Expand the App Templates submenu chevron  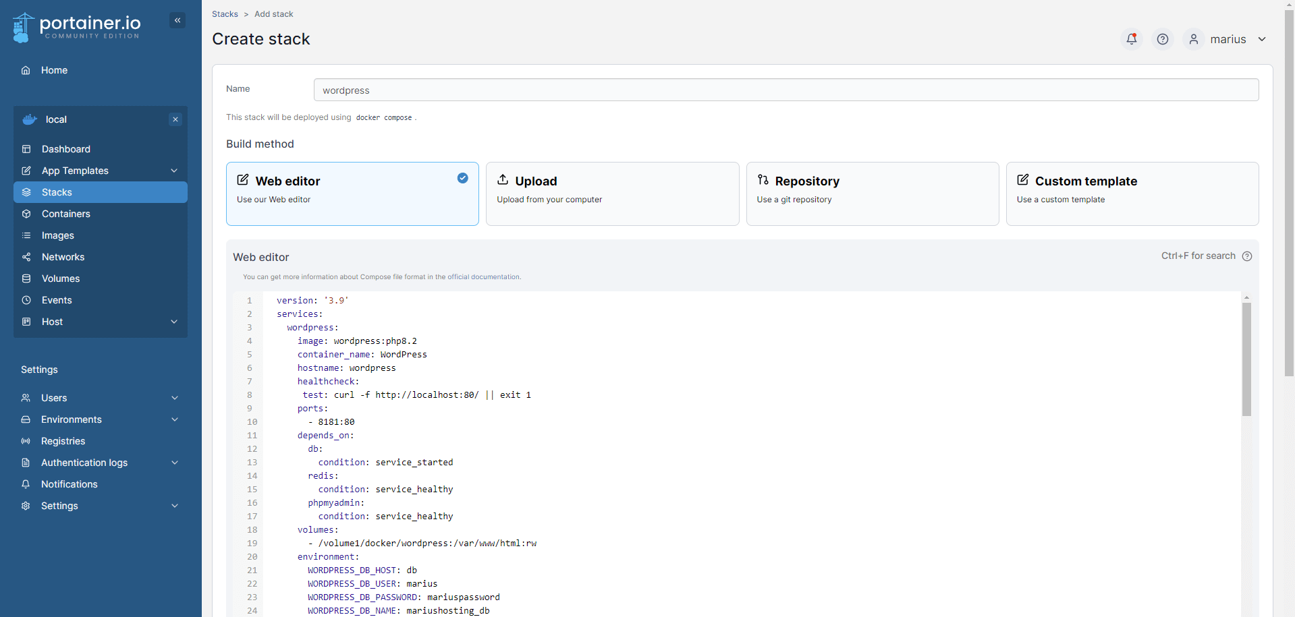(x=174, y=171)
